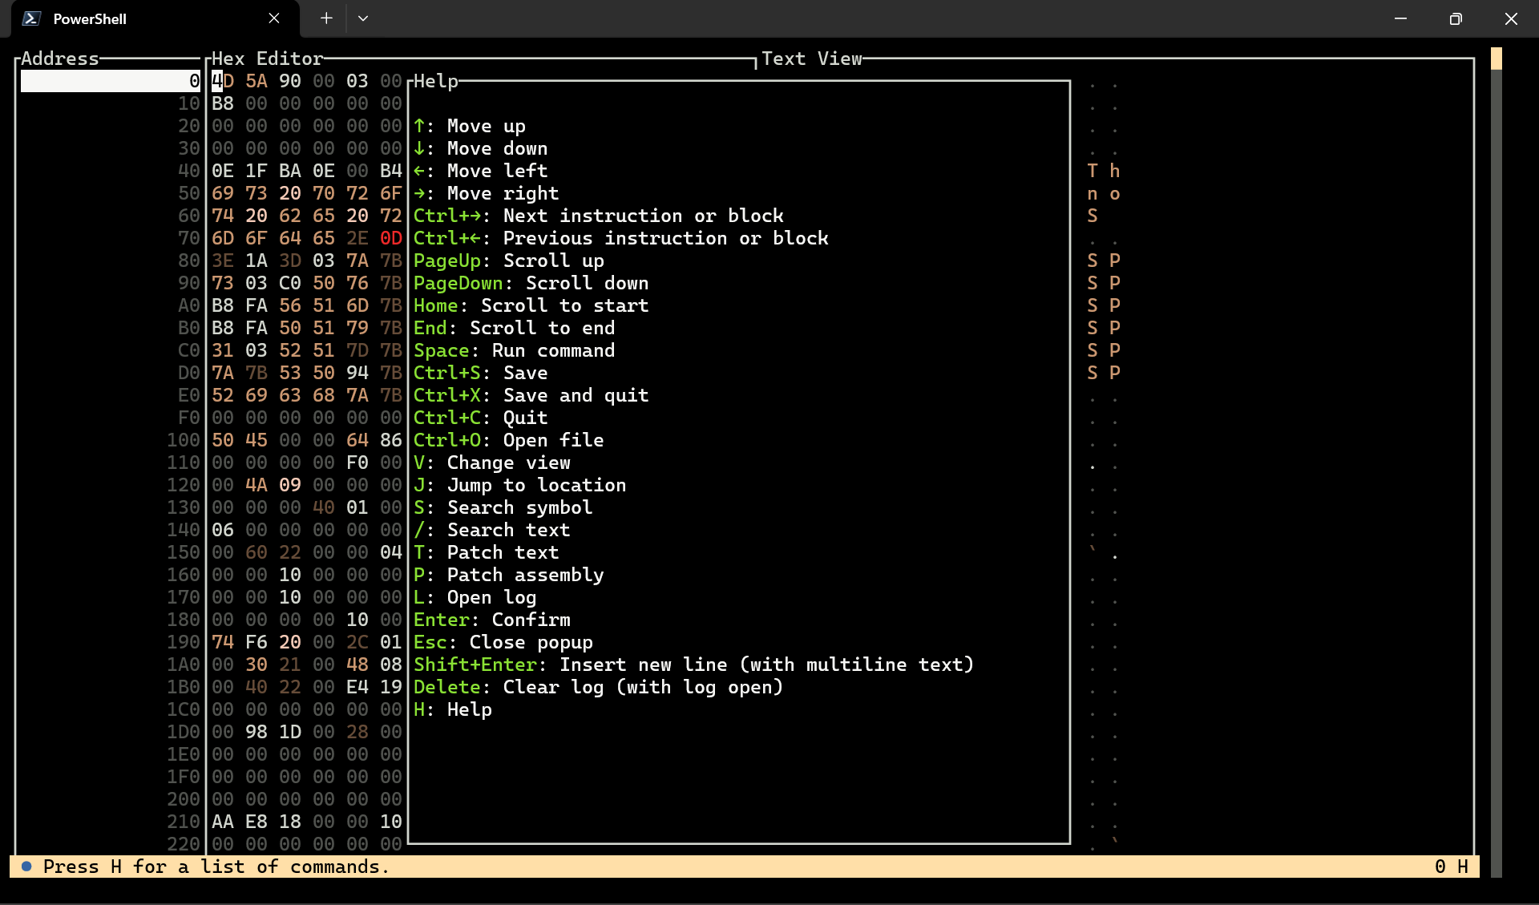The width and height of the screenshot is (1539, 905).
Task: Click address label 100
Action: pos(184,440)
